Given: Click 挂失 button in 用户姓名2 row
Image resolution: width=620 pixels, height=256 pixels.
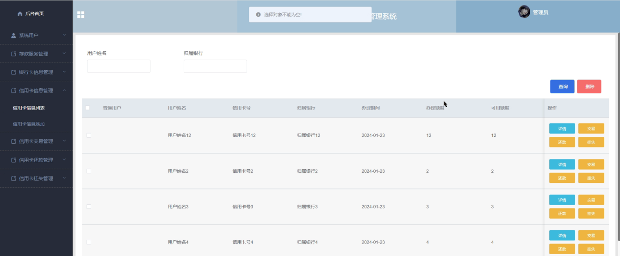Looking at the screenshot, I should click(x=591, y=178).
